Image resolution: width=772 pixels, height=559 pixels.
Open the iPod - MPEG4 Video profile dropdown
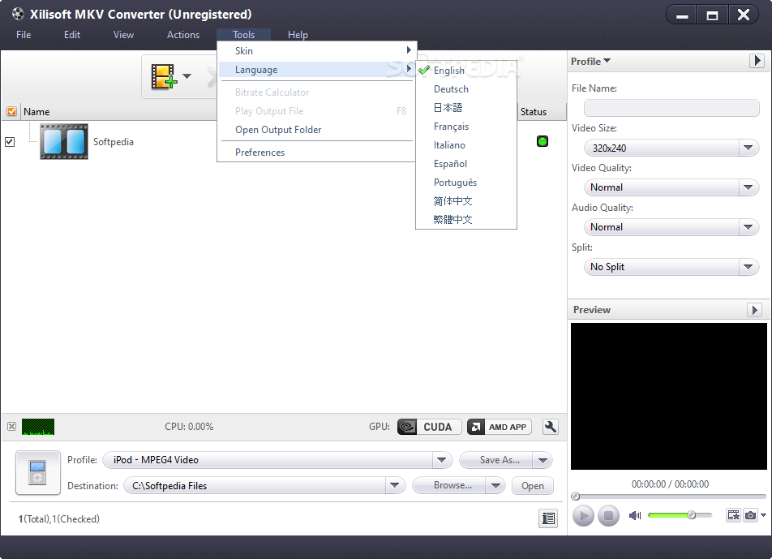click(441, 460)
